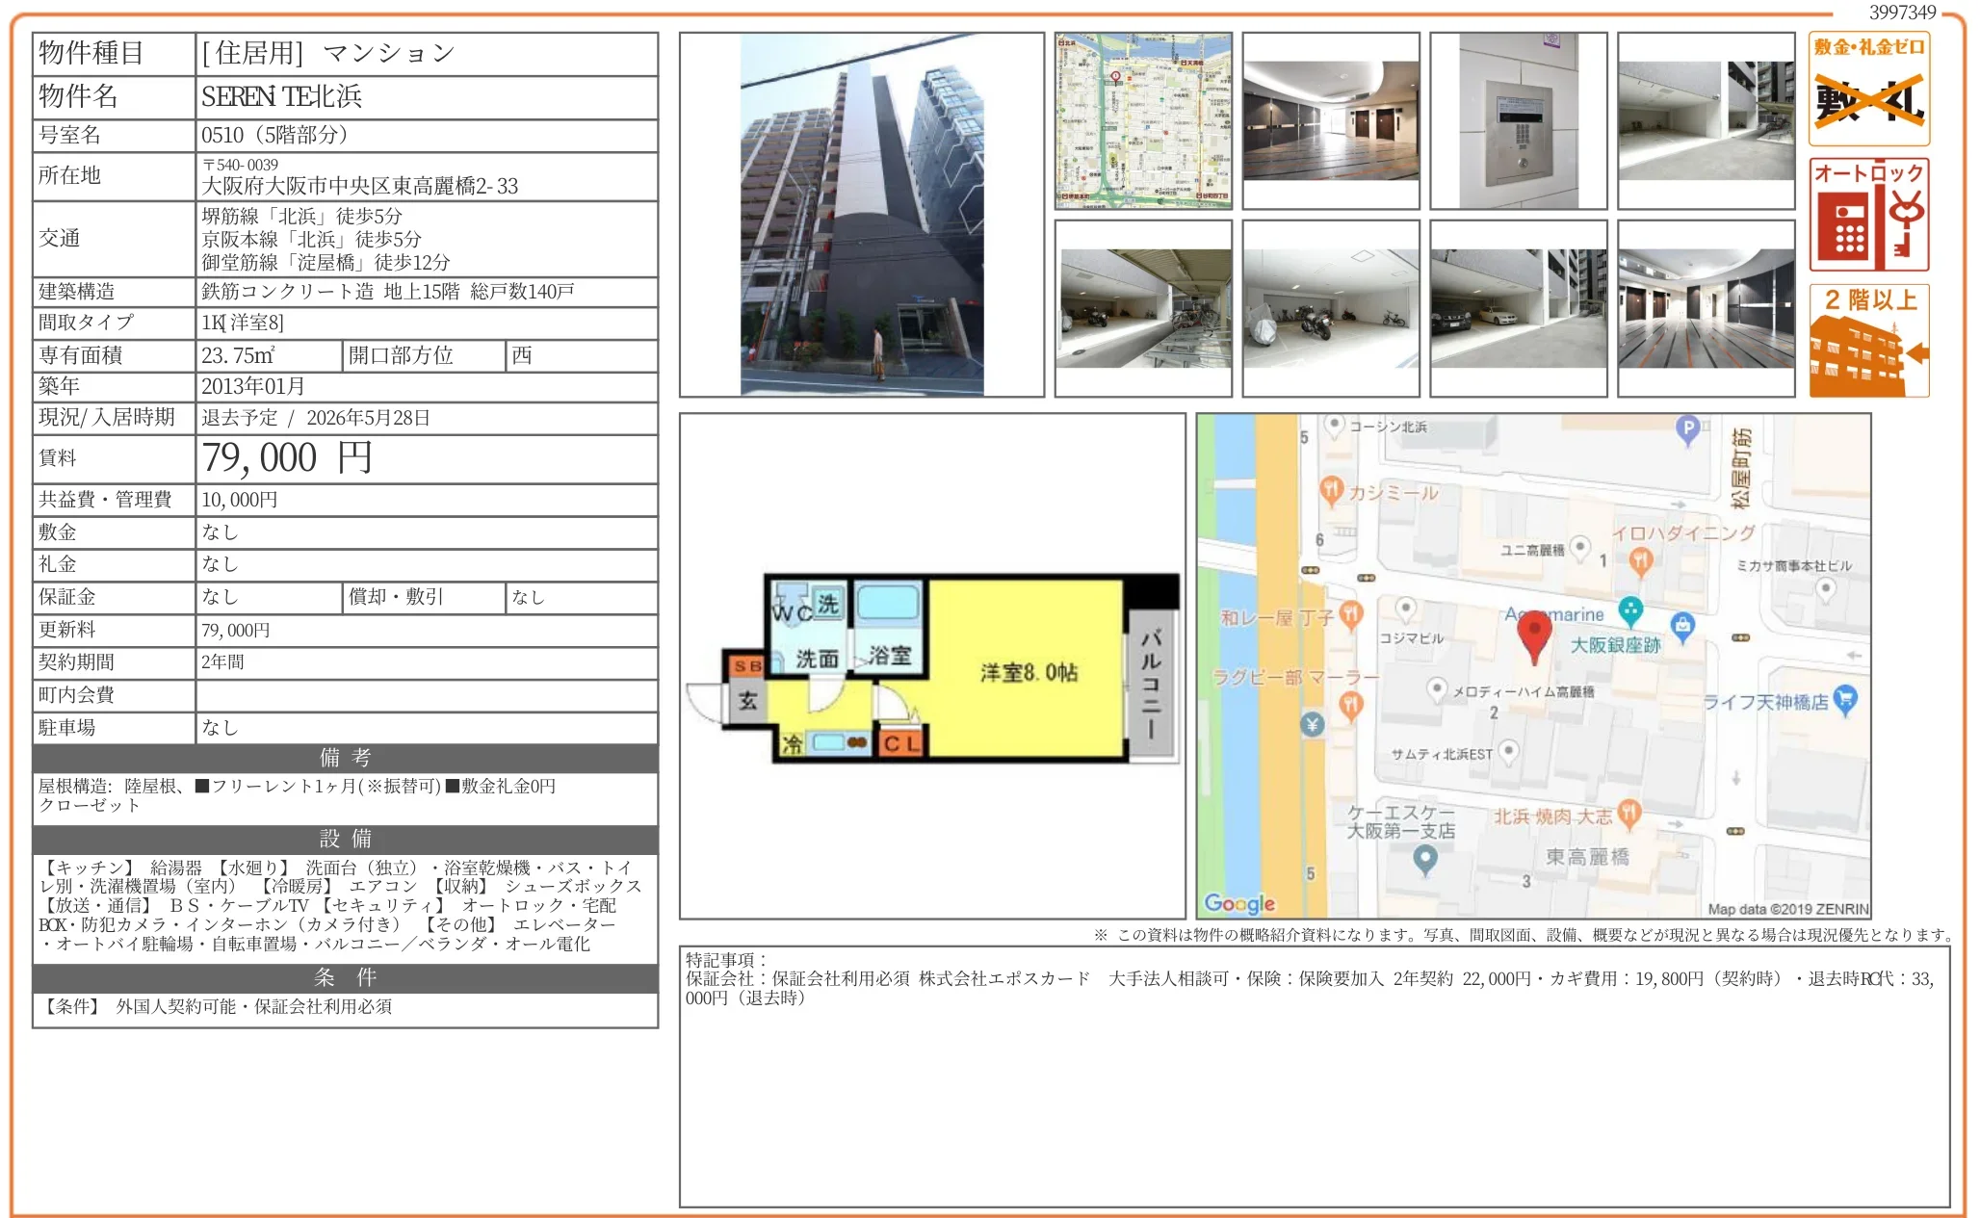Click the 敷金・礼金ゼロ badge icon
Viewport: 1980px width, 1218px height.
(x=1868, y=89)
